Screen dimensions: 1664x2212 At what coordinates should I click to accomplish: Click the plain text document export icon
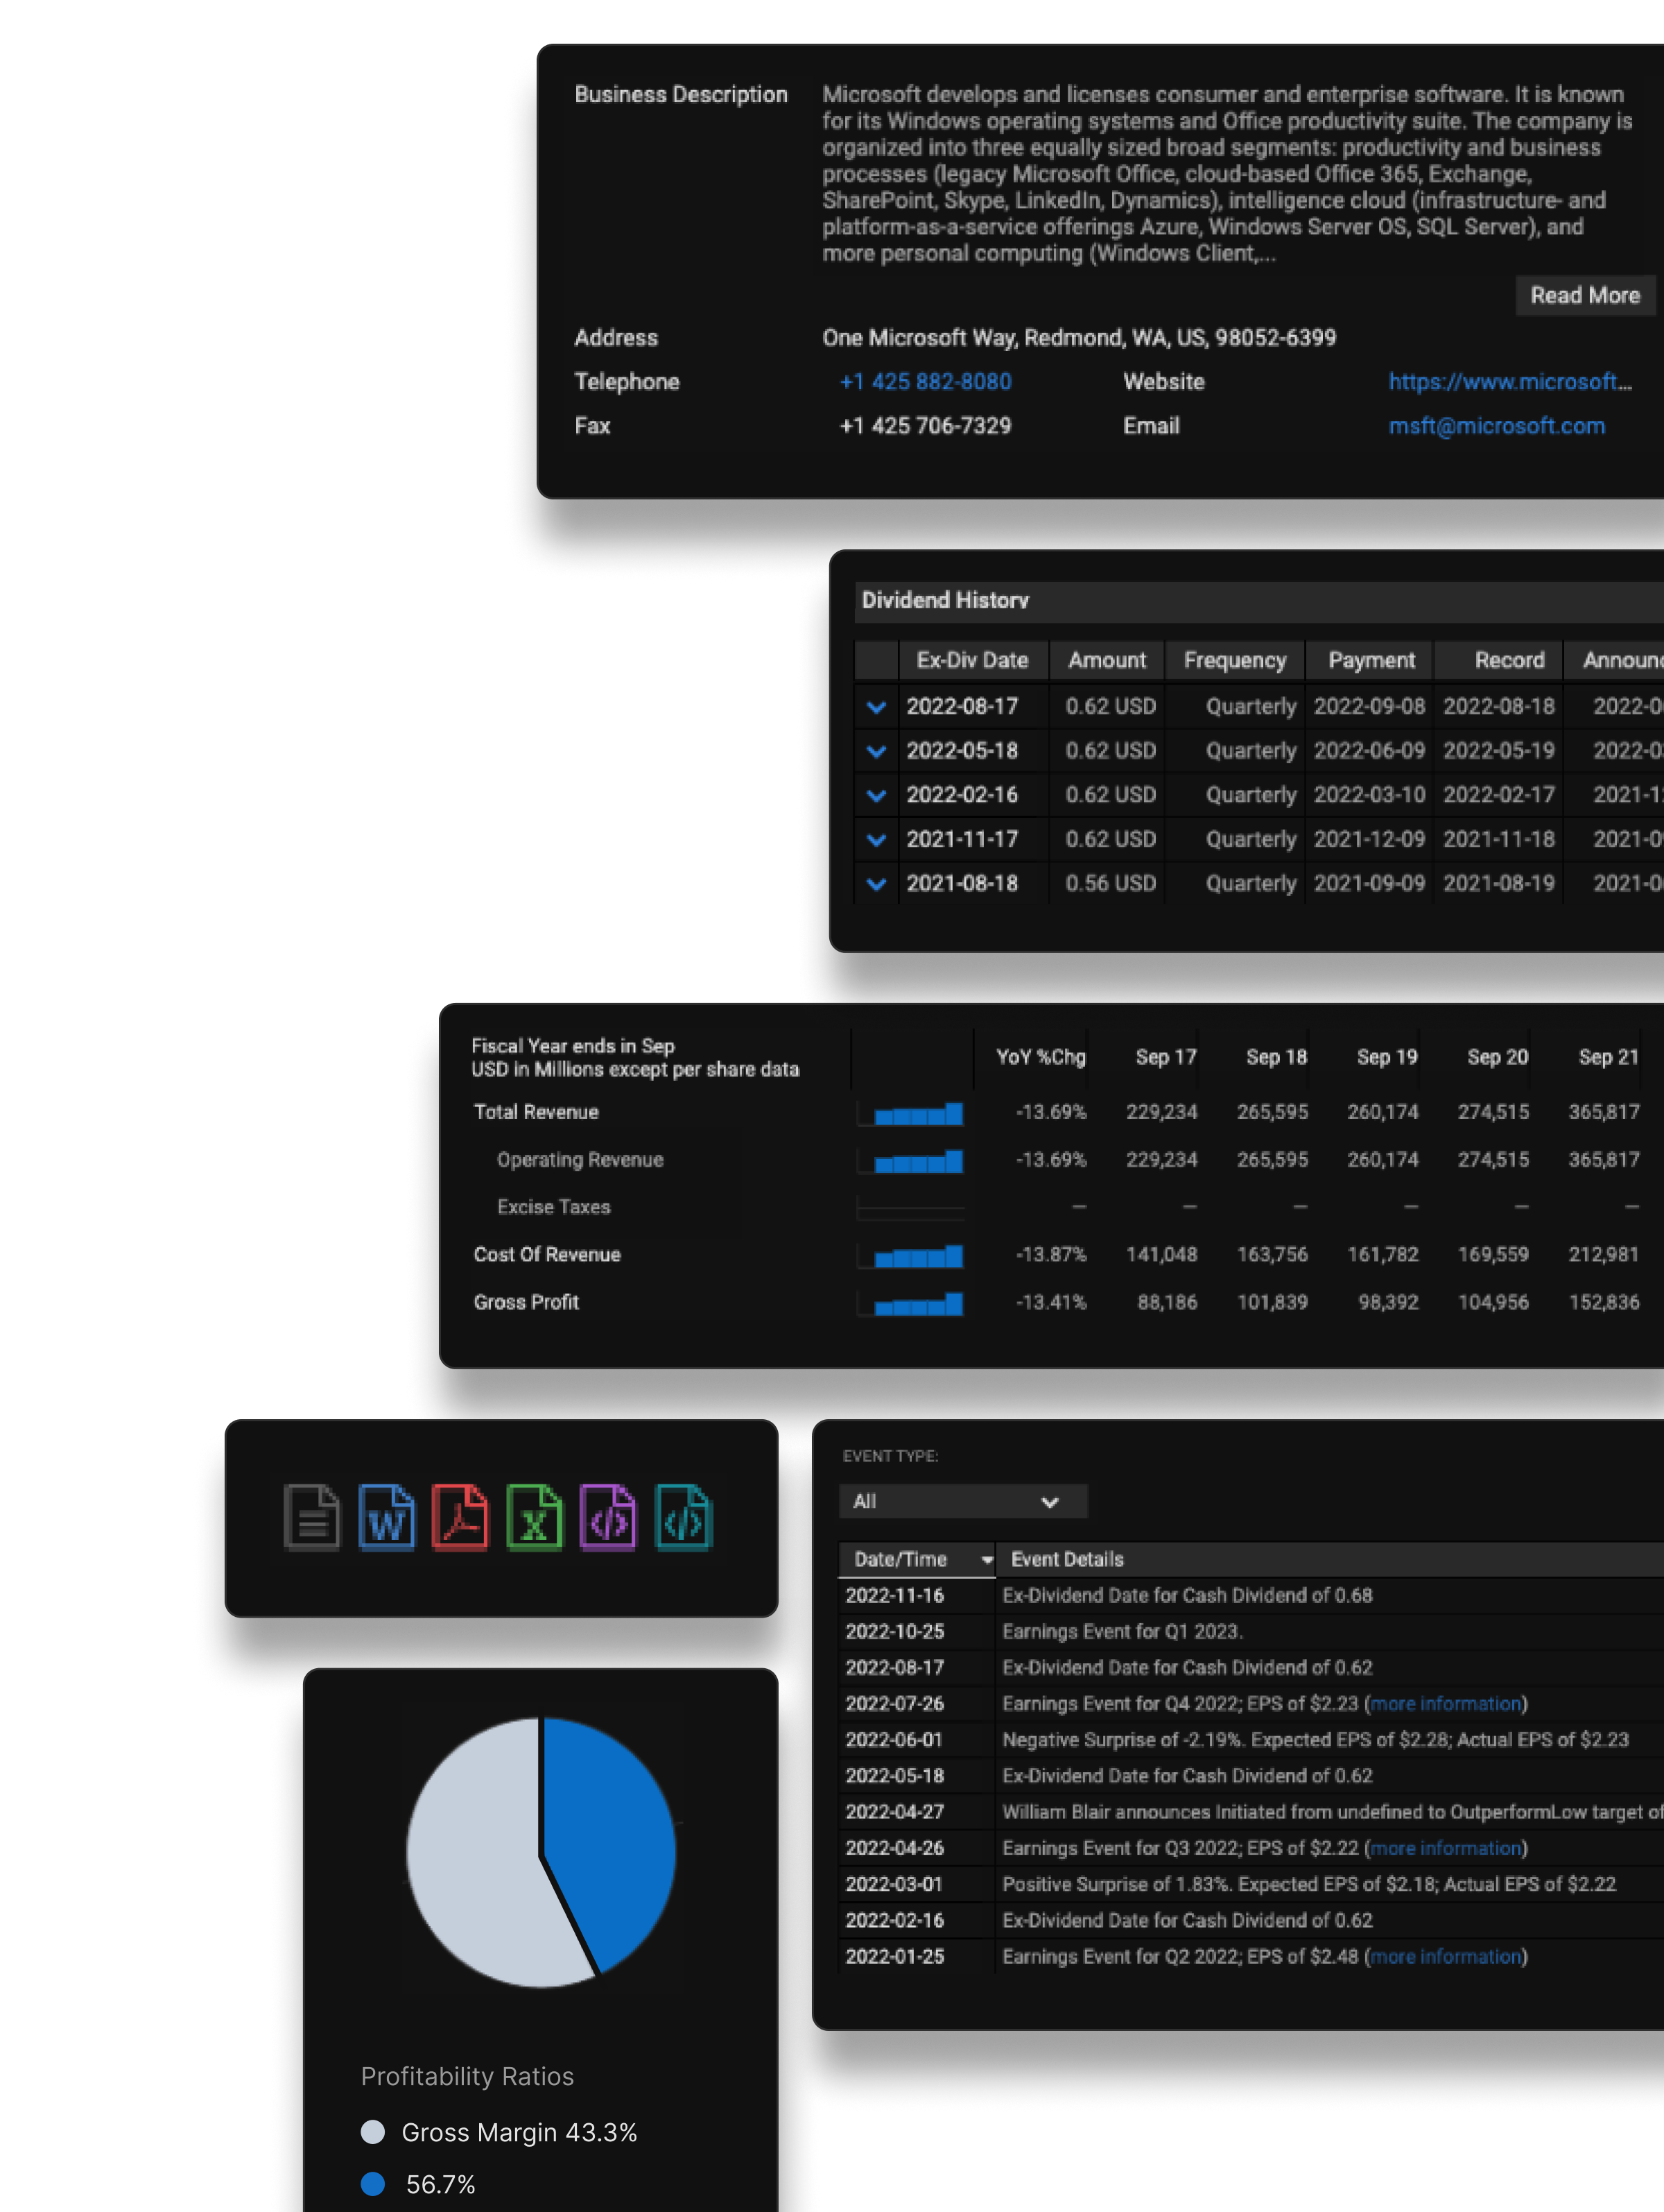pyautogui.click(x=312, y=1517)
